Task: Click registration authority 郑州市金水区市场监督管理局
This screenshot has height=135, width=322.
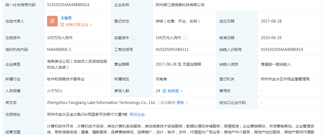Action: click(x=285, y=79)
